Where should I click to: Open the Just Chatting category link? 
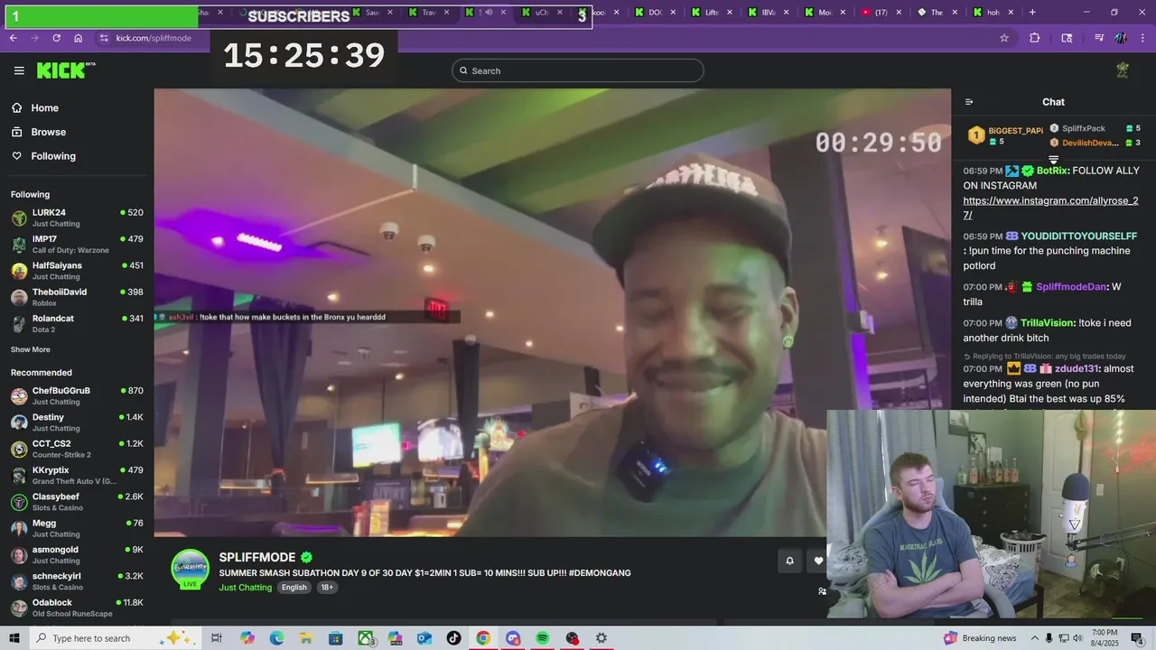(245, 587)
